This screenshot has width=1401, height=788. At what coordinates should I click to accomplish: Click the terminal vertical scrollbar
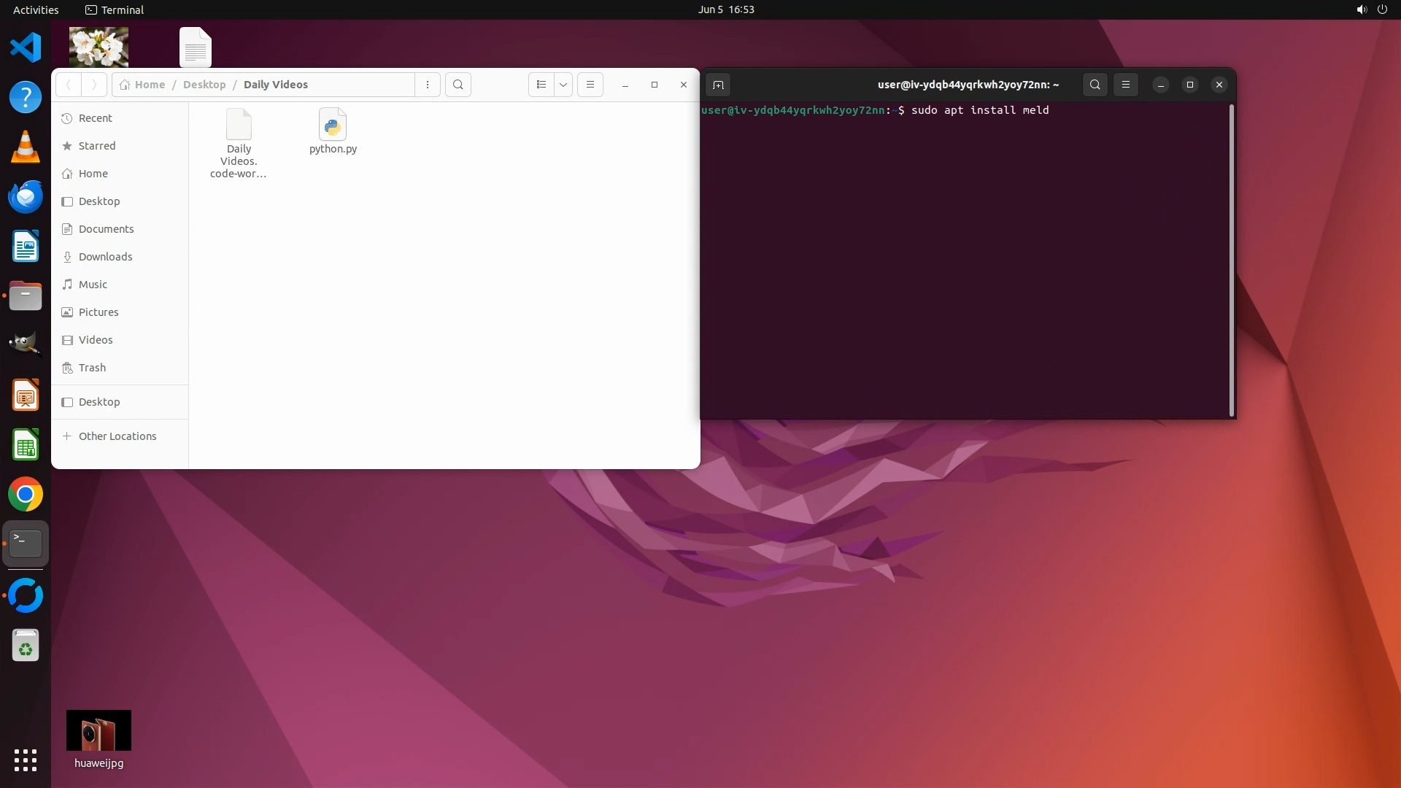pos(1232,260)
